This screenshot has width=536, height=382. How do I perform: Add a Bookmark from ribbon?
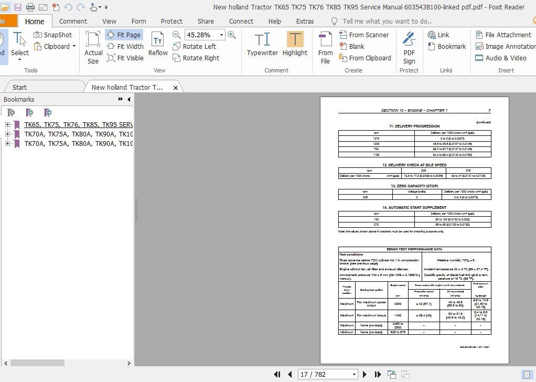447,47
